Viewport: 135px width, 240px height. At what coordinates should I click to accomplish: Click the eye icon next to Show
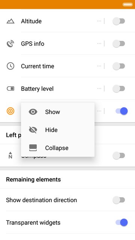[33, 112]
